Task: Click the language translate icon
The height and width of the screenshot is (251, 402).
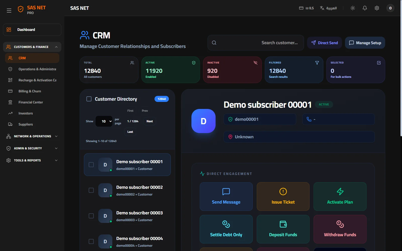Action: pos(322,8)
